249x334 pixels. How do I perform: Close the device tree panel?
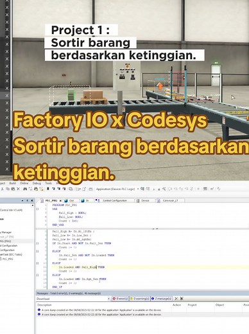[32, 200]
